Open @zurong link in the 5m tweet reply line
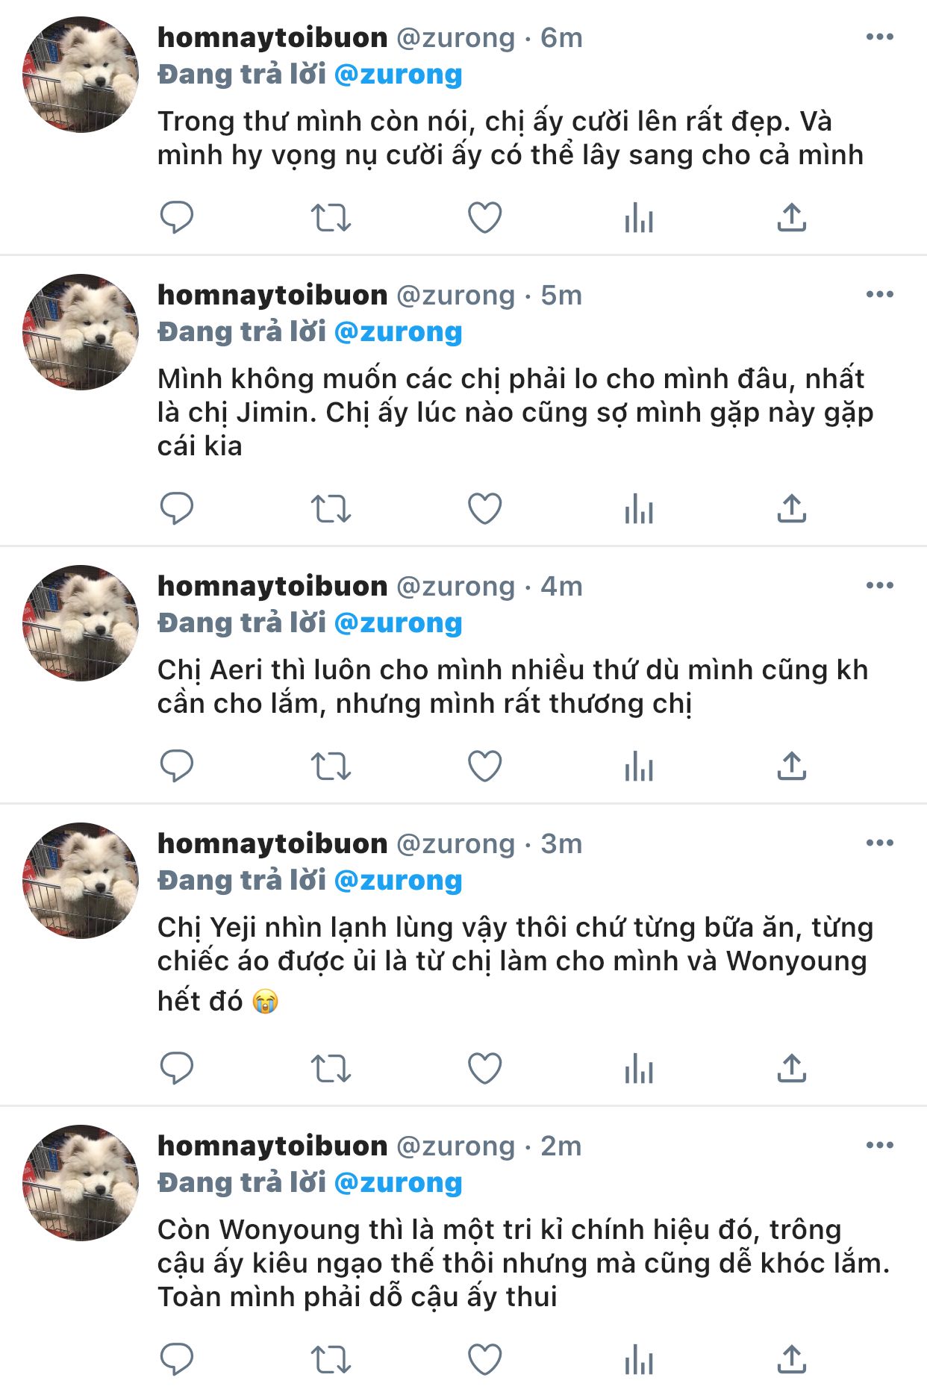Screen dimensions: 927x1392 [399, 332]
